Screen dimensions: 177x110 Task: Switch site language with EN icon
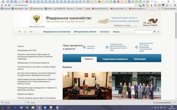click(20, 32)
